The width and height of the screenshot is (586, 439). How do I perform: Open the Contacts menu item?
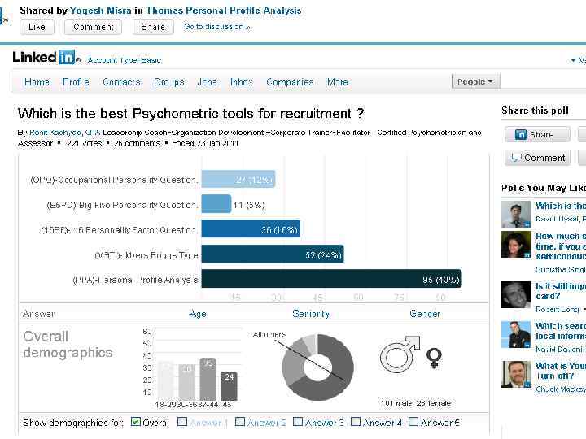[121, 82]
